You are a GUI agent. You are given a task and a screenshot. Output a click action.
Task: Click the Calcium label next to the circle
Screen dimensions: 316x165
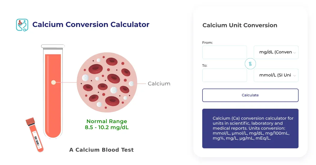159,84
